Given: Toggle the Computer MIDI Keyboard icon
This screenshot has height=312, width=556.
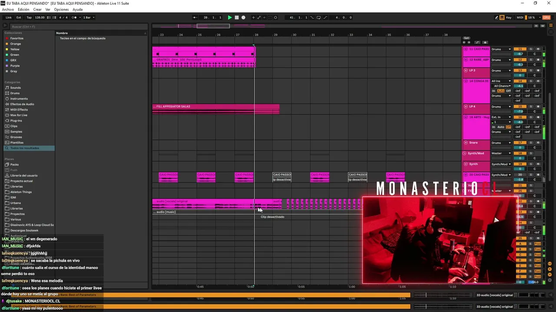Looking at the screenshot, I should (x=502, y=18).
